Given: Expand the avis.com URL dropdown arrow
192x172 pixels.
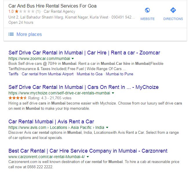Looking at the screenshot, I should coord(107,128).
